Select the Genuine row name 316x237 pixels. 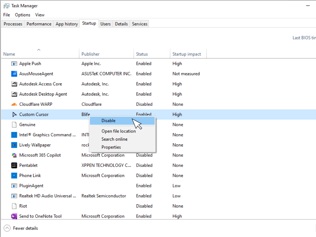27,125
